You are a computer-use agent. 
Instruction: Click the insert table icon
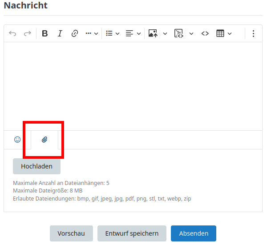(220, 33)
